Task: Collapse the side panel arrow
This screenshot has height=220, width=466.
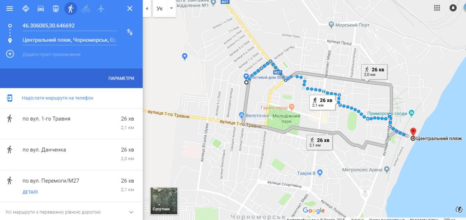Action: tap(147, 8)
